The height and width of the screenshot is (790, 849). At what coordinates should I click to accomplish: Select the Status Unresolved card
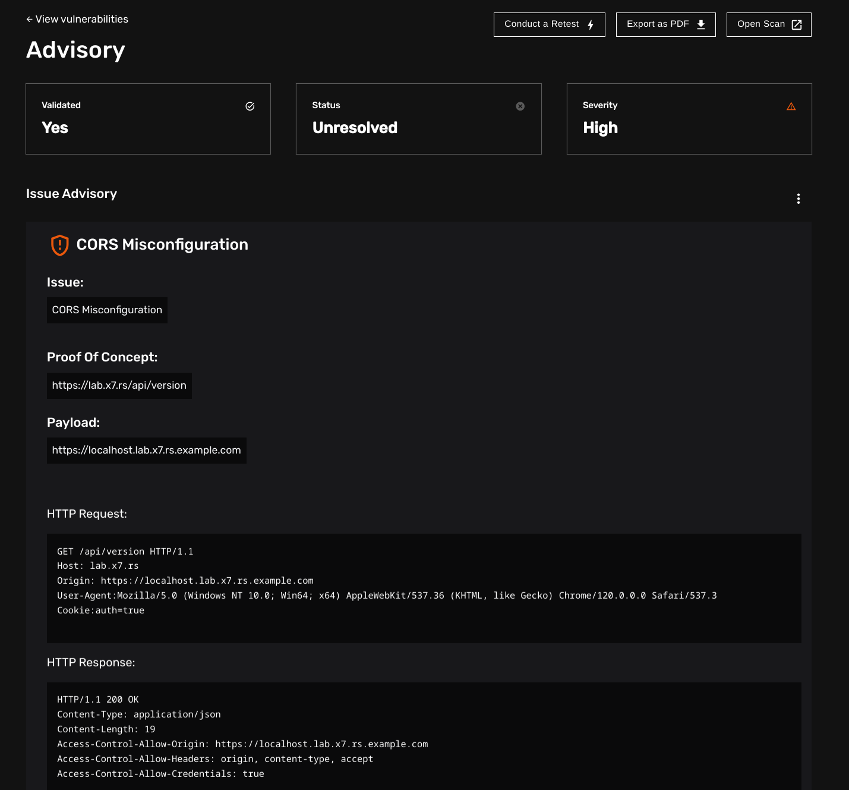418,119
